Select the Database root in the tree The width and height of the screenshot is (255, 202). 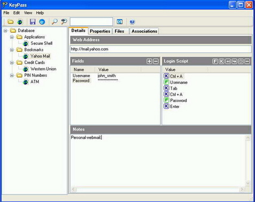26,30
